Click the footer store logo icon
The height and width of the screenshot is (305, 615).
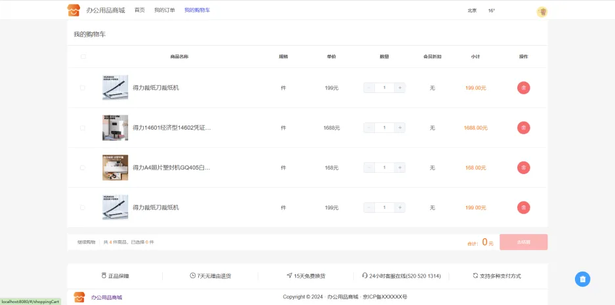click(79, 297)
